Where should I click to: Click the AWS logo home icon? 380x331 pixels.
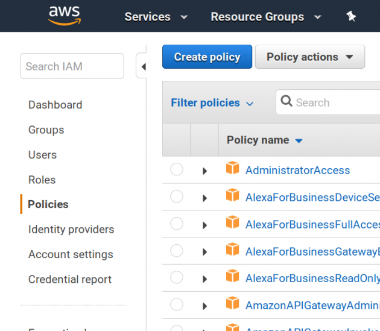coord(64,16)
